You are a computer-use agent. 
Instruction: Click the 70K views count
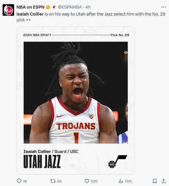128,181
